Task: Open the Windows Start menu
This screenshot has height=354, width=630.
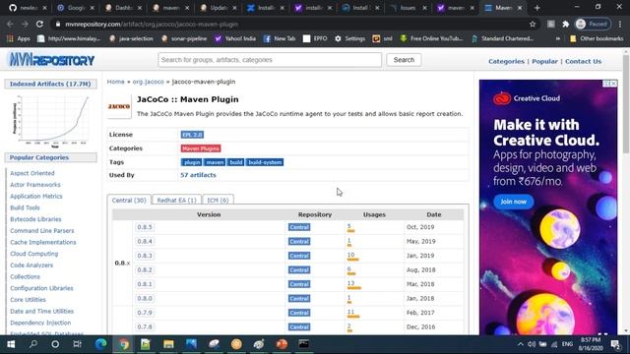Action: coord(11,344)
